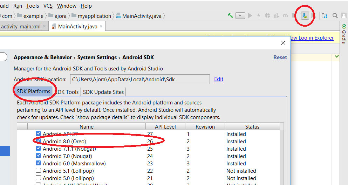Viewport: 348px width, 185px height.
Task: Open the Window menu
Action: pyautogui.click(x=67, y=6)
